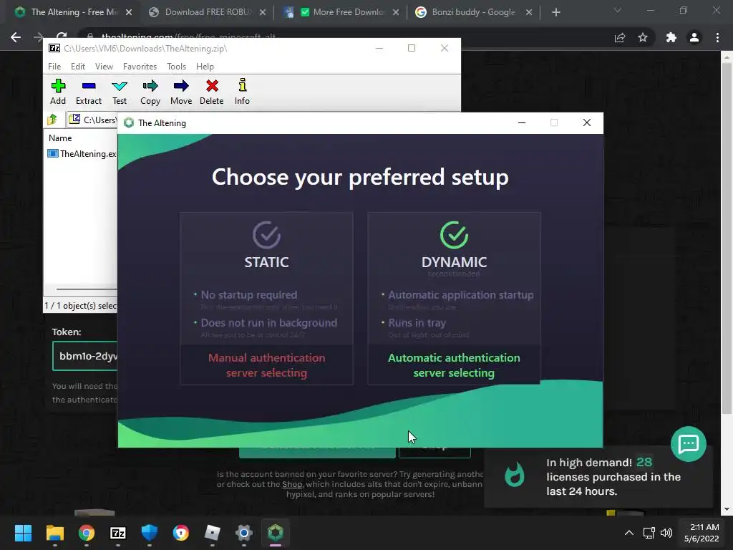The width and height of the screenshot is (733, 550).
Task: Click the Add button in 7-Zip toolbar
Action: pos(58,92)
